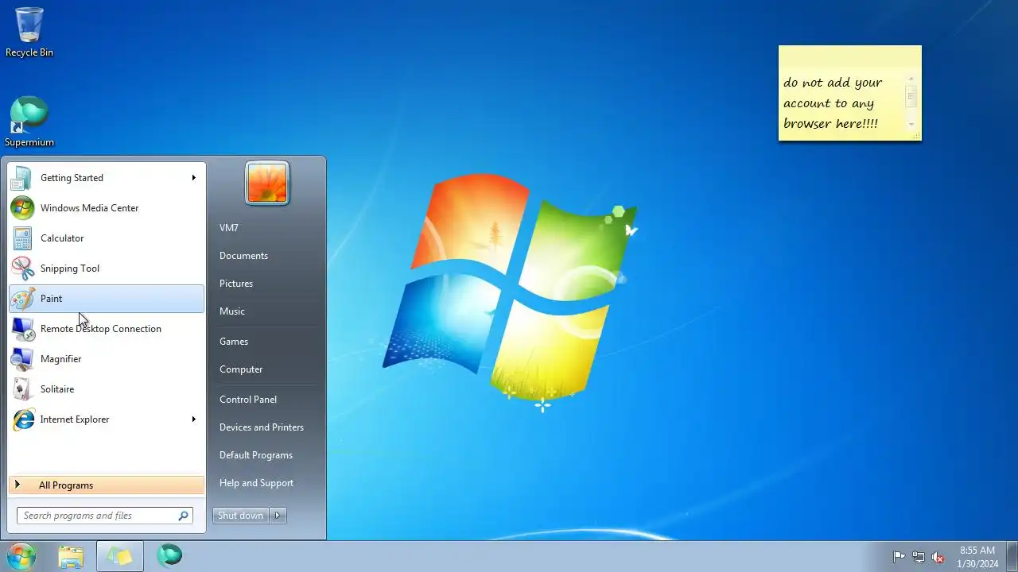Click the Search programs and files box
This screenshot has width=1018, height=572.
[104, 516]
